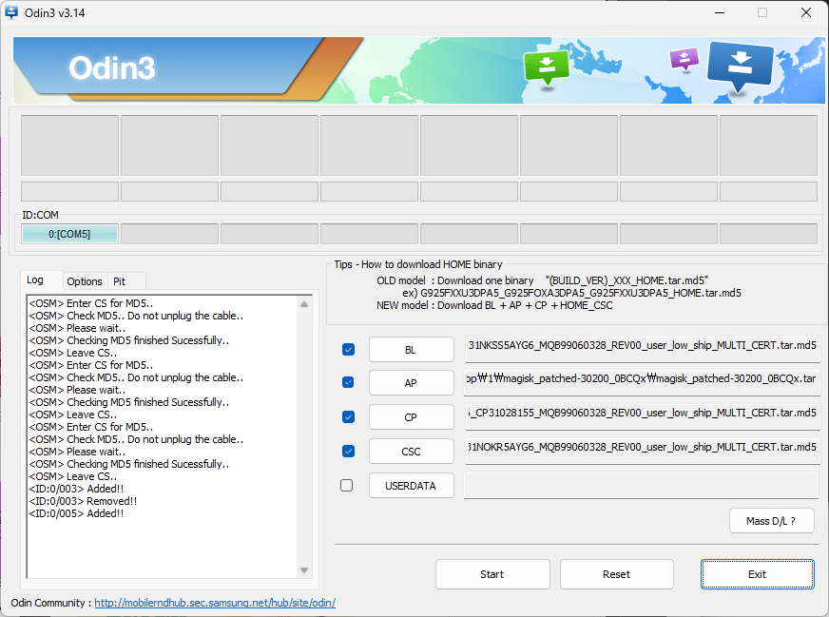Screen dimensions: 829x617
Task: Click the CSC button to browse
Action: point(411,452)
